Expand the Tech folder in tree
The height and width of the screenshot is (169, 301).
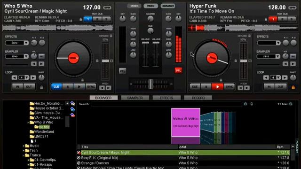(24, 151)
